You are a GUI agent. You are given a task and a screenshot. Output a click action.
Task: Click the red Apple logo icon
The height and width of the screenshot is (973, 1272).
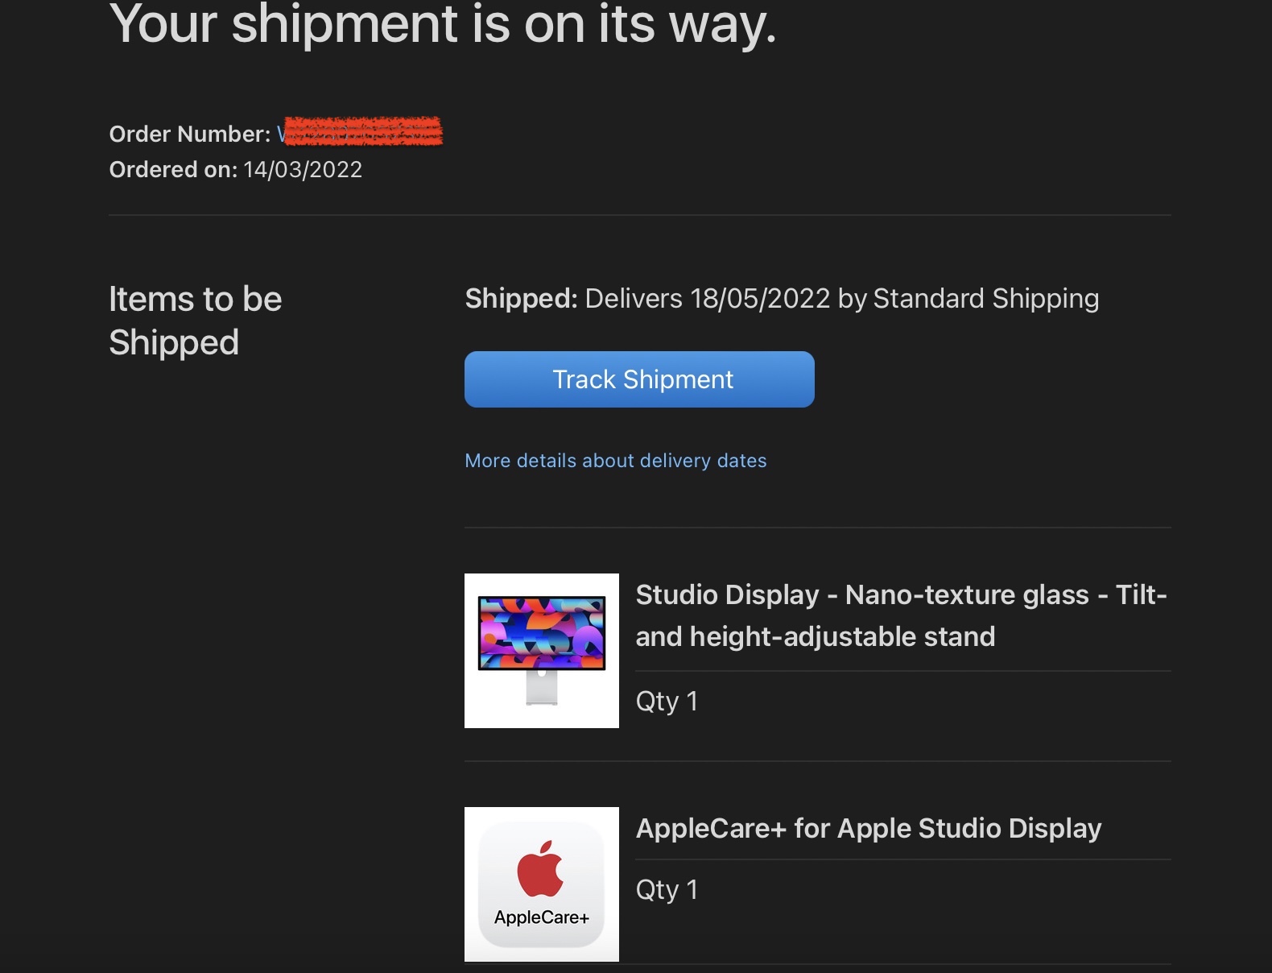540,869
